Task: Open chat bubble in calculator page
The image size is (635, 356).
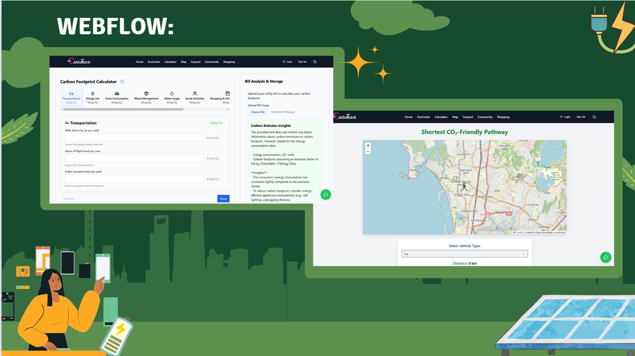Action: pyautogui.click(x=326, y=194)
